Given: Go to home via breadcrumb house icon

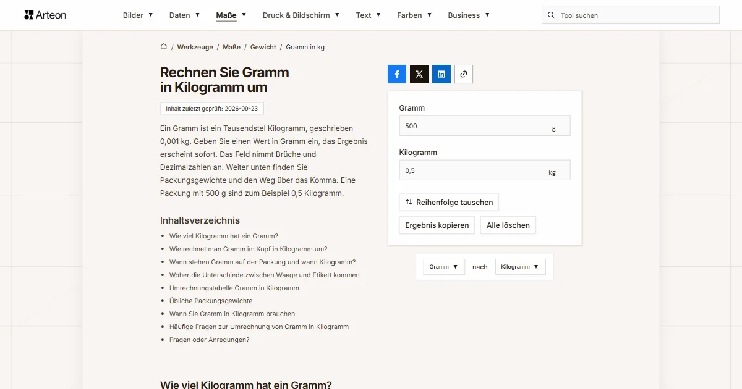Looking at the screenshot, I should pyautogui.click(x=164, y=47).
